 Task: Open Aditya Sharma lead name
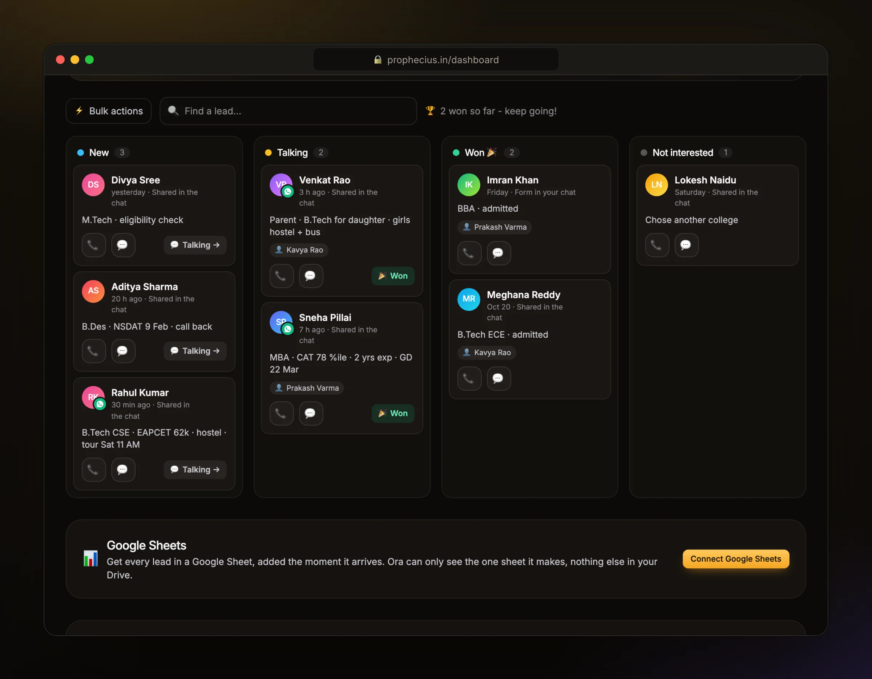coord(145,286)
